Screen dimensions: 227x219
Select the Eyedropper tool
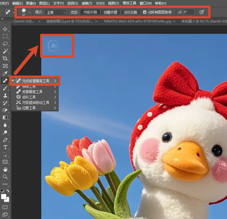[x=5, y=73]
